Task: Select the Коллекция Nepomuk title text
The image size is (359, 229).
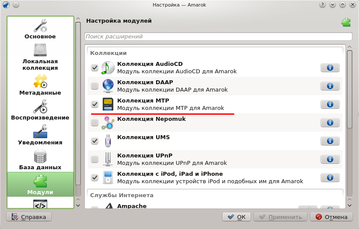Action: pyautogui.click(x=151, y=119)
